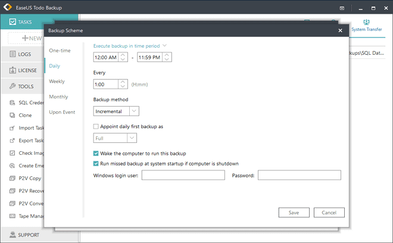The image size is (393, 243).
Task: Open the Backup method Incremental dropdown
Action: pos(134,111)
